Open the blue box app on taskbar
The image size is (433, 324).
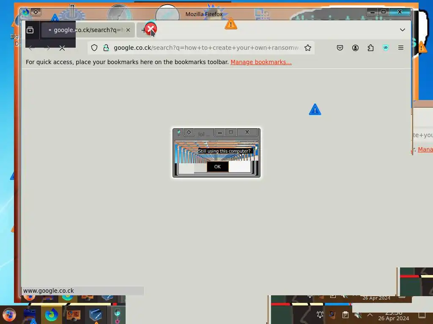coord(96,315)
